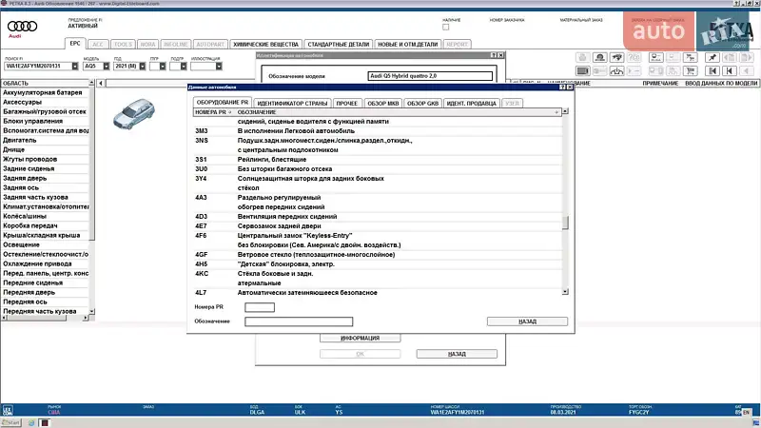The width and height of the screenshot is (761, 428).
Task: Open the Модель dropdown showing AQ5
Action: click(x=105, y=67)
